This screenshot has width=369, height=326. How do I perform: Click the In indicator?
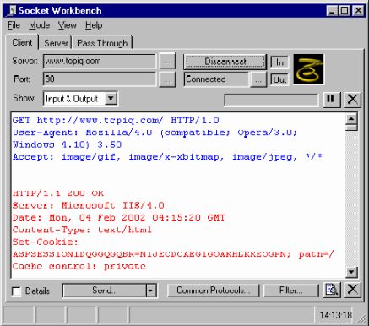pyautogui.click(x=279, y=62)
